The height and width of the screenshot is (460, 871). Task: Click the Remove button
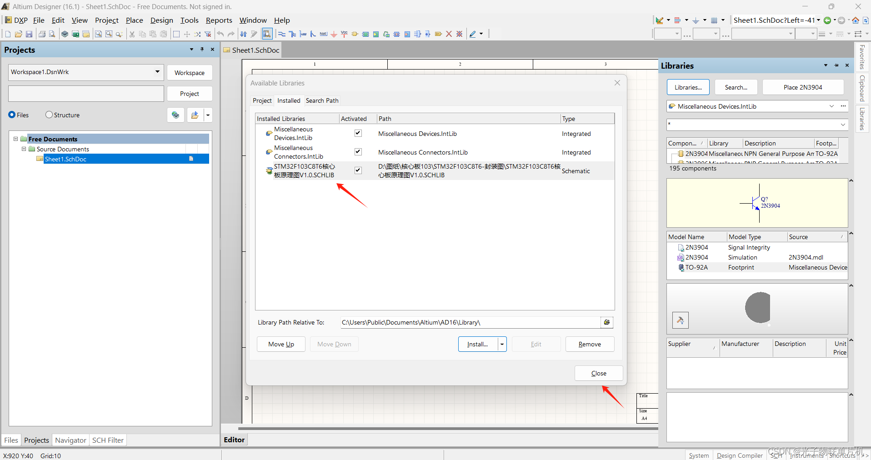(x=590, y=345)
